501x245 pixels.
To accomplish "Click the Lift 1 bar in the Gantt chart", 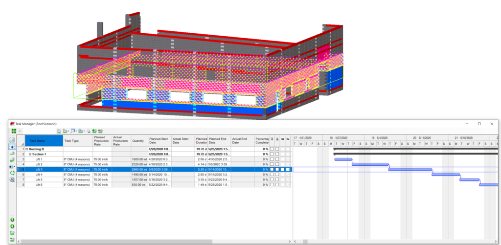I will coord(343,159).
